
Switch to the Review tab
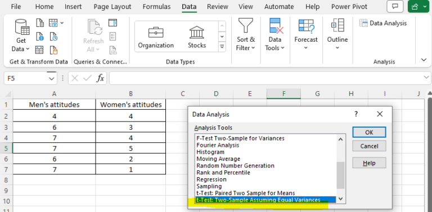coord(218,7)
